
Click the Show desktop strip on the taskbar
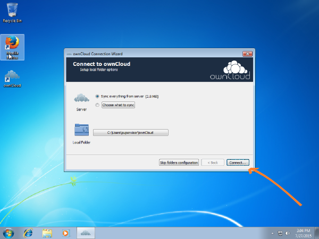(317, 233)
